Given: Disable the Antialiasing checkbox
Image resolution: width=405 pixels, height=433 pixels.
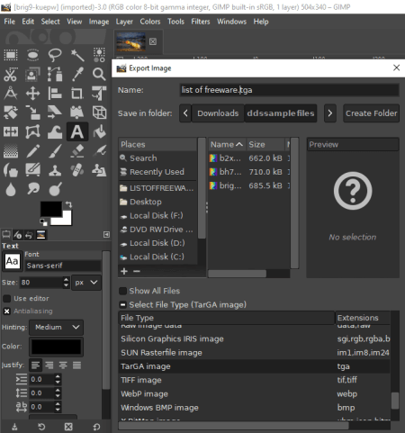Looking at the screenshot, I should point(6,311).
